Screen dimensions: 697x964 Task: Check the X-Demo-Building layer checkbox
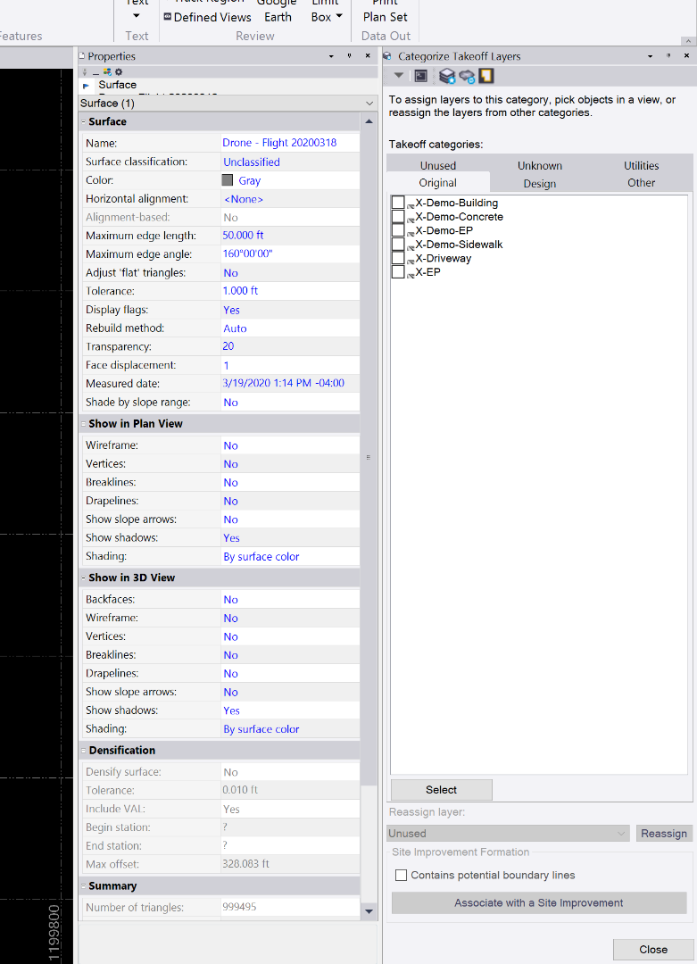pos(398,203)
